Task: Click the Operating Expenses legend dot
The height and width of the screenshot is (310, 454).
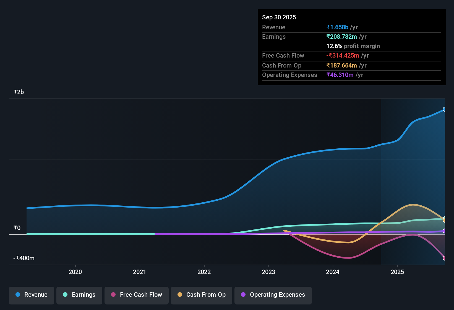Action: click(x=243, y=295)
